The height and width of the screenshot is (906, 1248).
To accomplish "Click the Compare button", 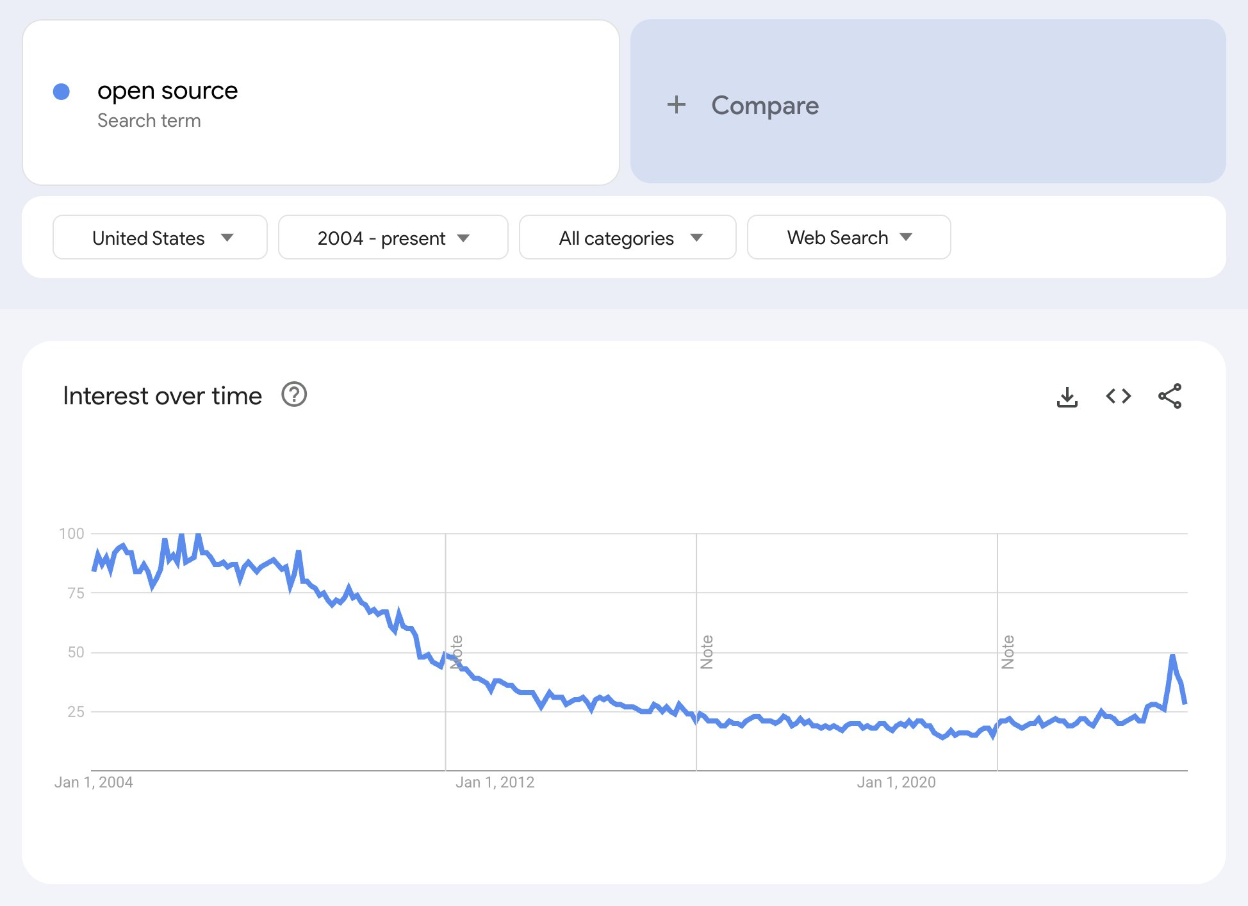I will [x=764, y=105].
